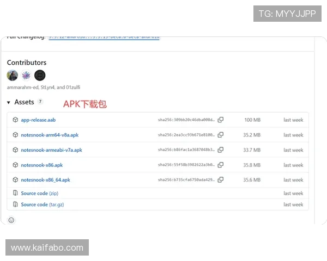The width and height of the screenshot is (327, 261).
Task: Click the package icon beside app-release.aab
Action: (x=16, y=120)
